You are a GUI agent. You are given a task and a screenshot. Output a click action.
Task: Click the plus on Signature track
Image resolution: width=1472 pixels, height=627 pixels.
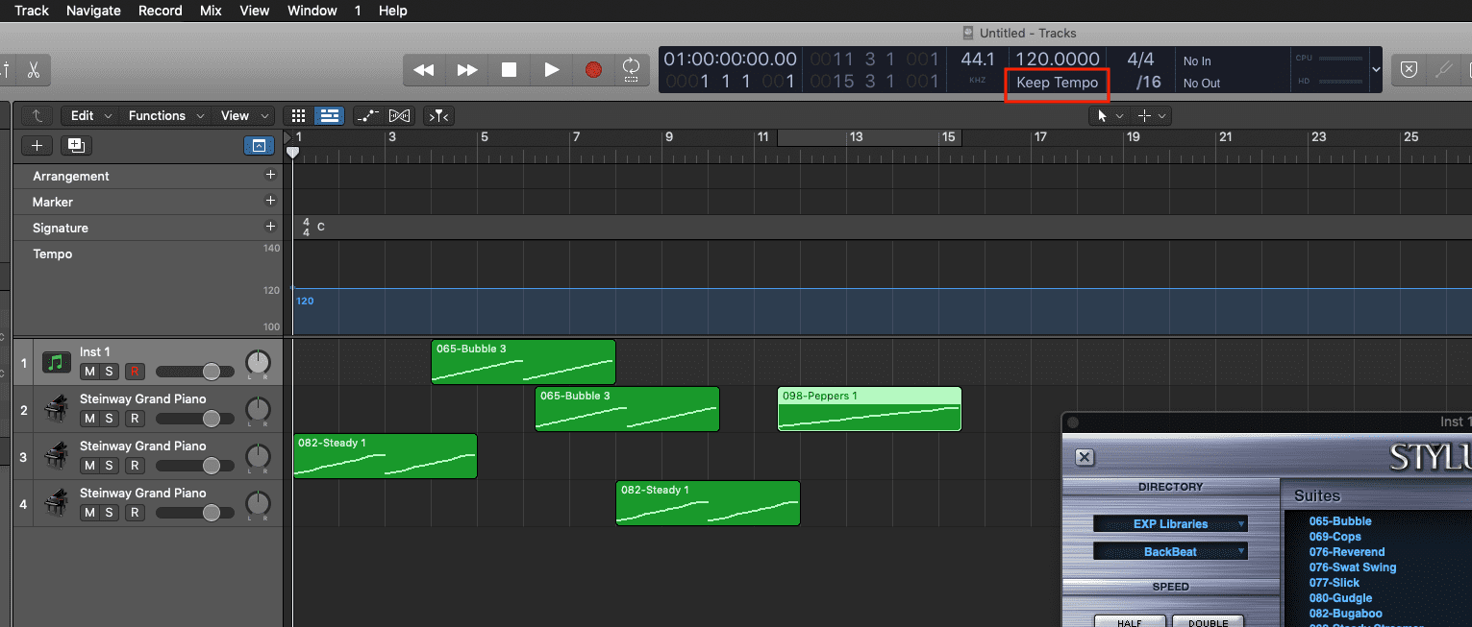(270, 227)
